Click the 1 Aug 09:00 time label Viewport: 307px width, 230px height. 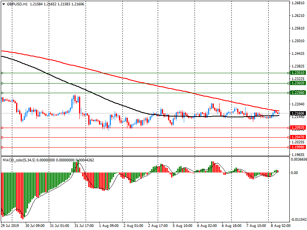click(109, 226)
